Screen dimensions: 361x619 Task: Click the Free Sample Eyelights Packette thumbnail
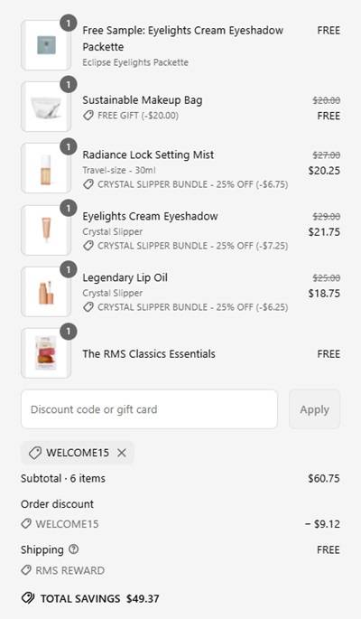coord(46,45)
